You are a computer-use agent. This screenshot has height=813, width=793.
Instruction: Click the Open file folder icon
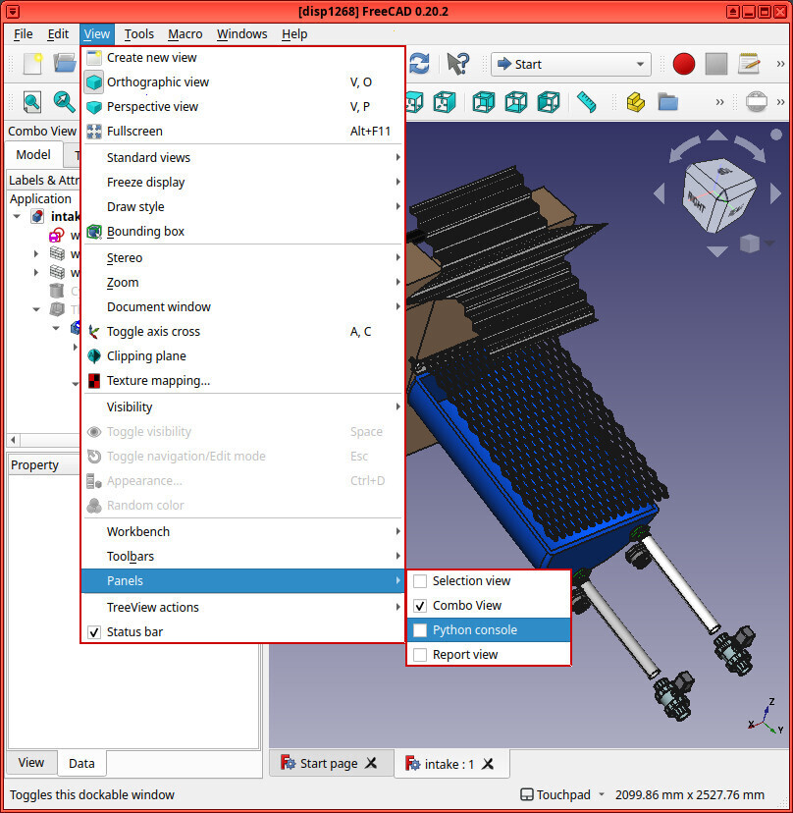coord(66,64)
